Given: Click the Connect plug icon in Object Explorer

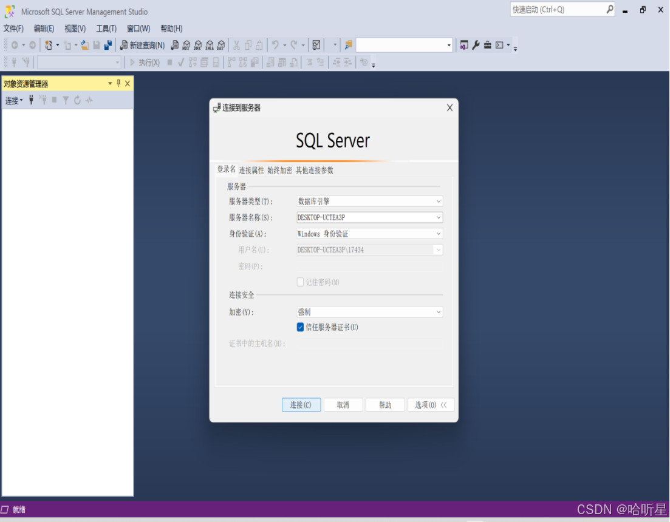Looking at the screenshot, I should click(x=31, y=100).
